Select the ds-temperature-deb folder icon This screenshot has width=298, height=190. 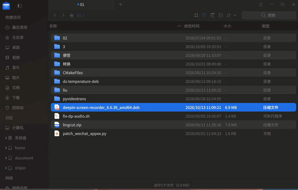(57, 81)
